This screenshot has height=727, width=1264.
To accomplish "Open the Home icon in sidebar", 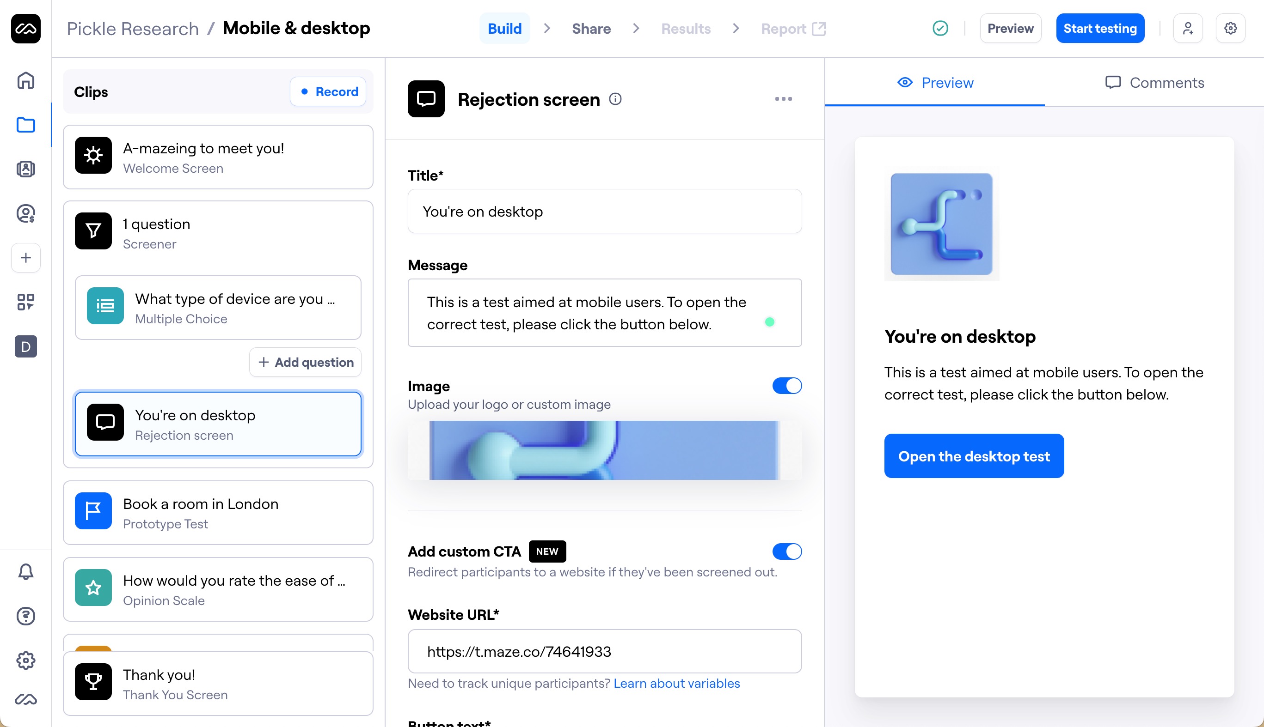I will (x=25, y=80).
